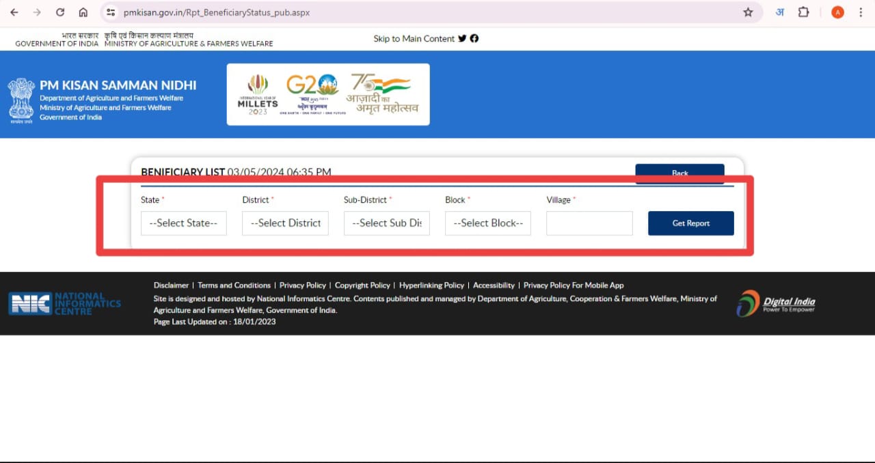
Task: Click the Village input field
Action: [589, 223]
